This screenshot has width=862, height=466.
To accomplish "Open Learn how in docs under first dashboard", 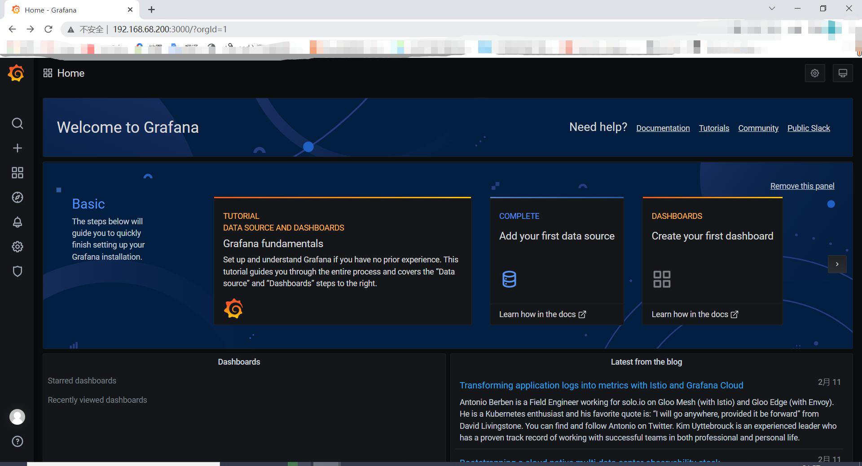I will tap(695, 314).
